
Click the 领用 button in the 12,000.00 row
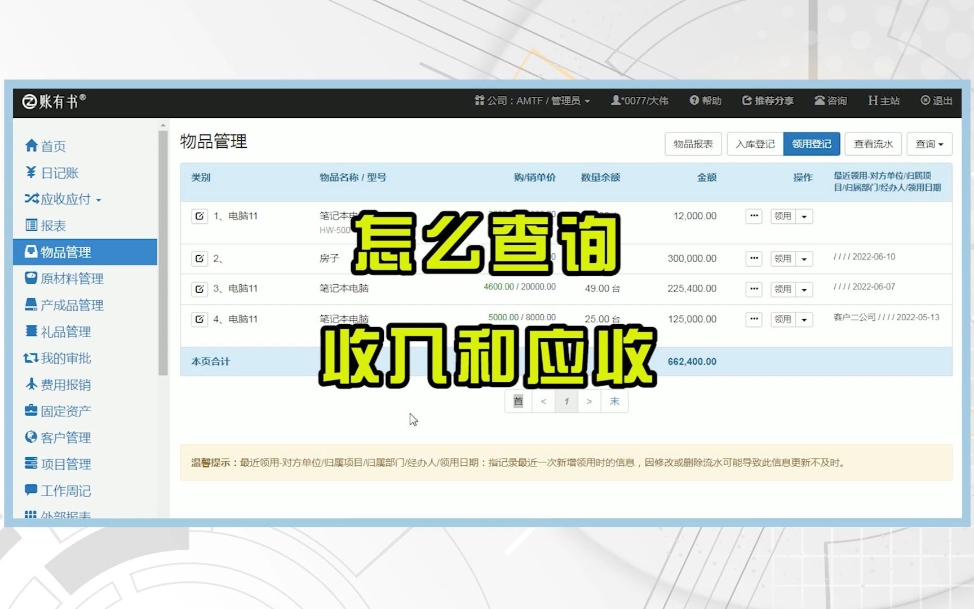783,217
